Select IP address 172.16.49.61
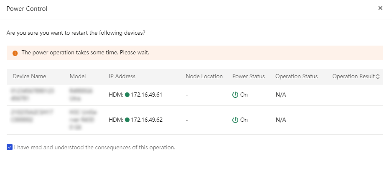Screen dimensions: 392x174 tap(147, 95)
